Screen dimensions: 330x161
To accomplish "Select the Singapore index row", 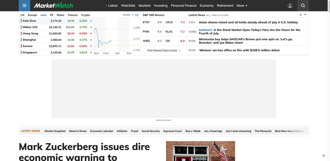I will pyautogui.click(x=57, y=52).
